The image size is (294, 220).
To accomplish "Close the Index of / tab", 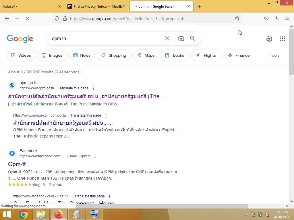I will [59, 6].
